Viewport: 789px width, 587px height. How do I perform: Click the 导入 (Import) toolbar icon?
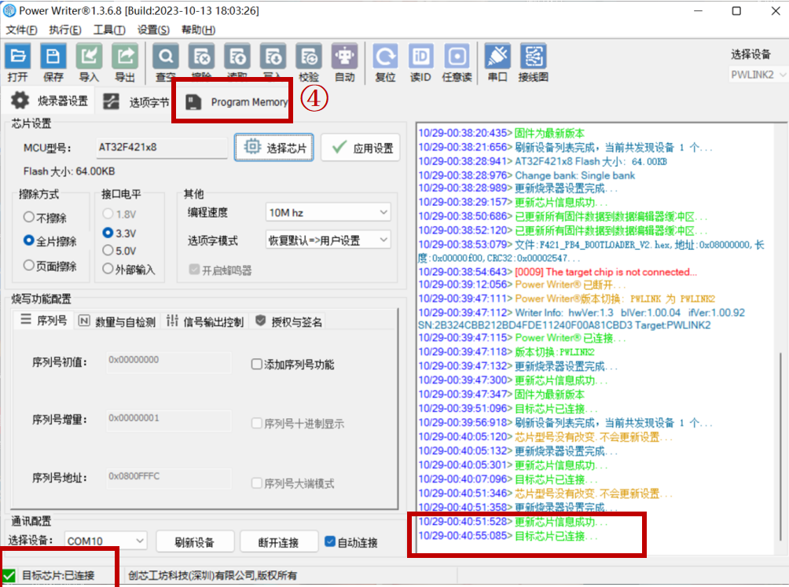(89, 56)
